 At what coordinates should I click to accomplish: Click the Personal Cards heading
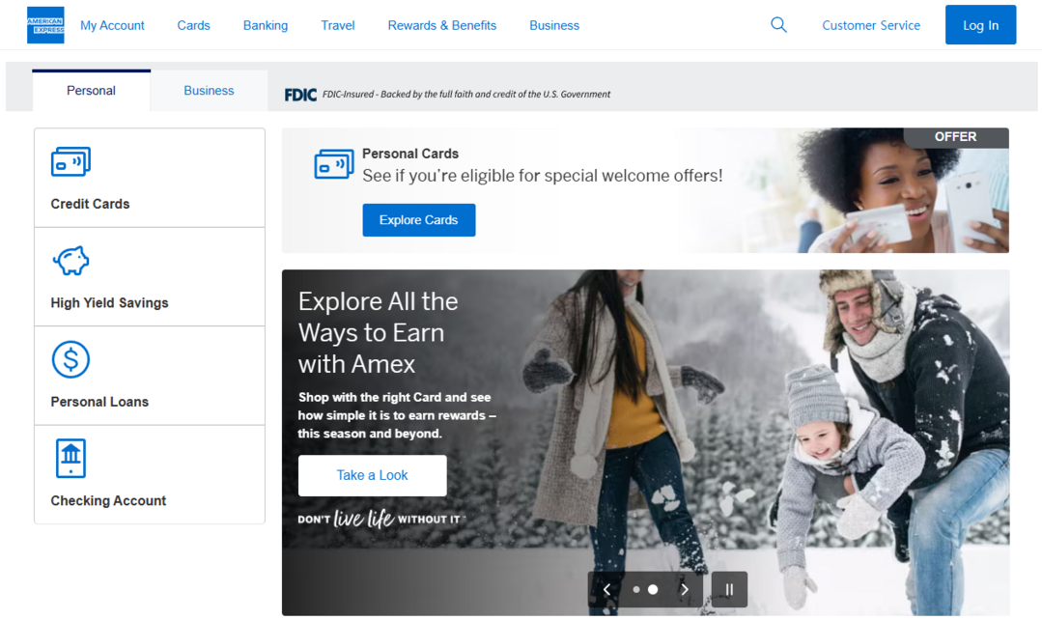tap(410, 154)
